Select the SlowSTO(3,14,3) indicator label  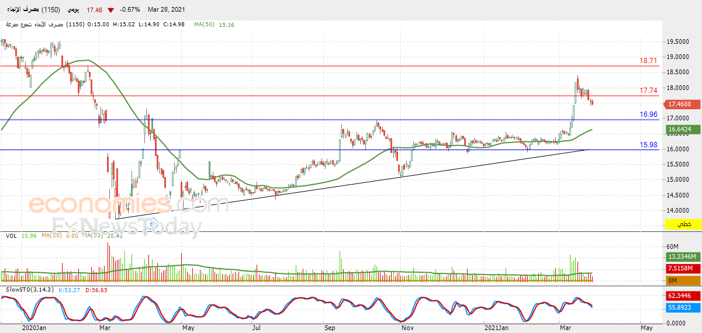pos(29,289)
